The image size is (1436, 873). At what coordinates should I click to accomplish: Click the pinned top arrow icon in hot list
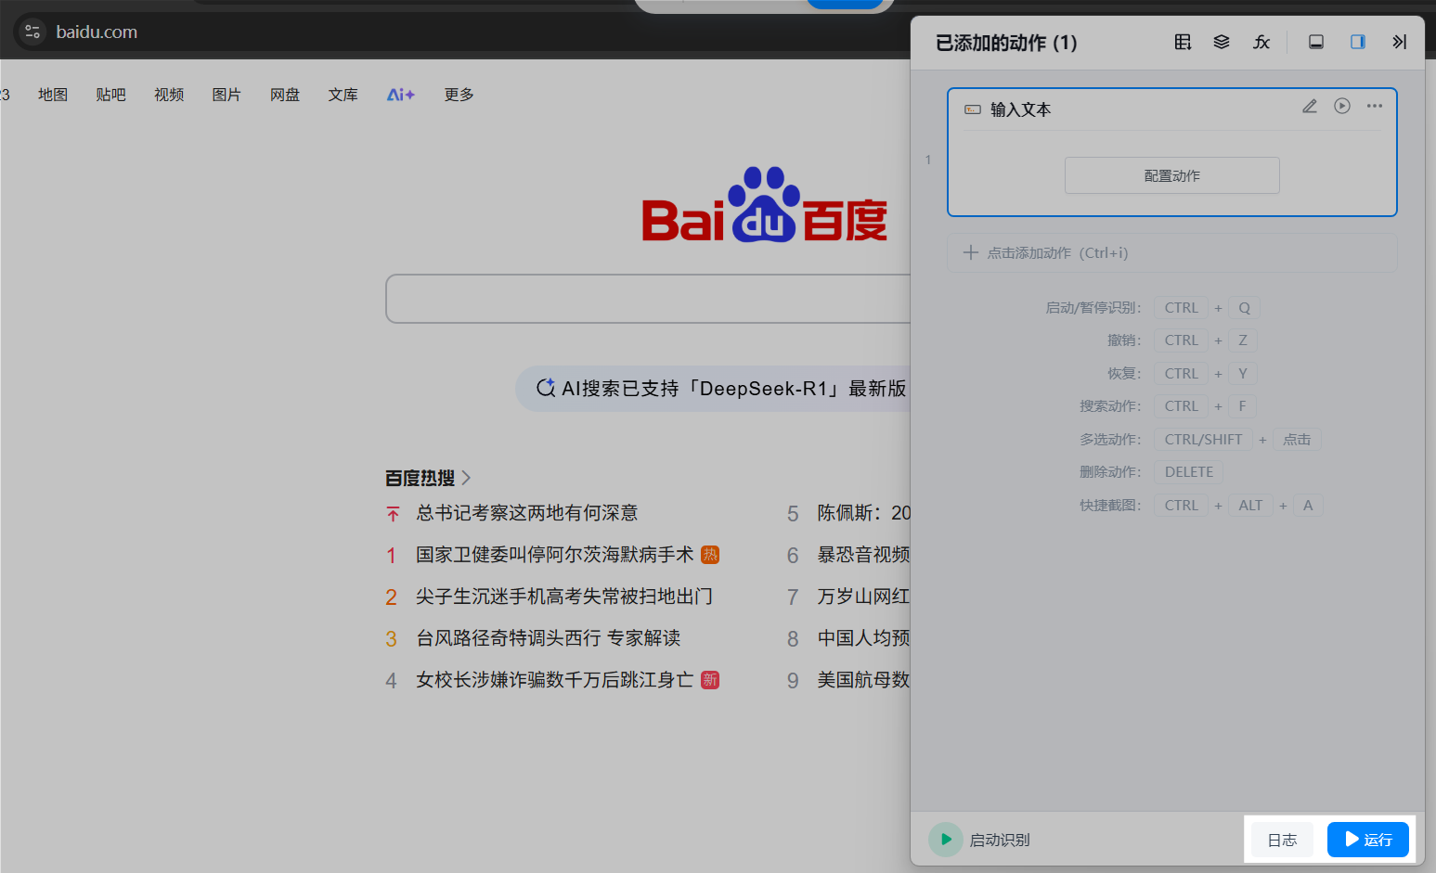393,514
